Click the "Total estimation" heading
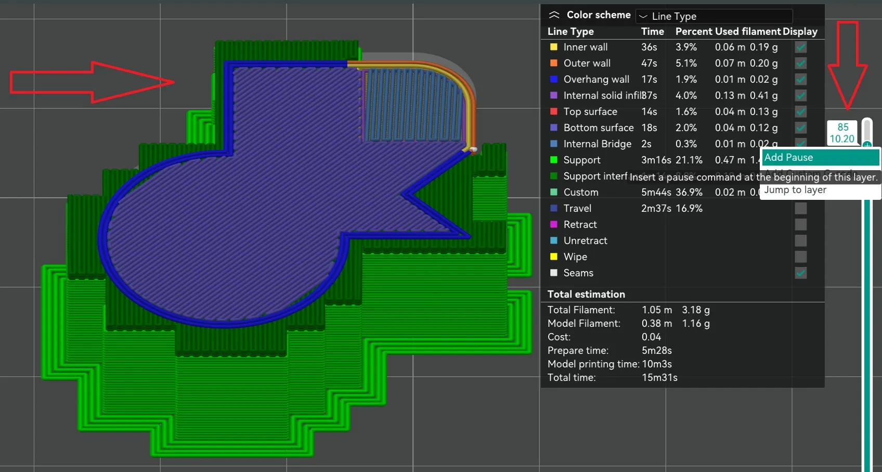Image resolution: width=882 pixels, height=472 pixels. click(x=586, y=294)
